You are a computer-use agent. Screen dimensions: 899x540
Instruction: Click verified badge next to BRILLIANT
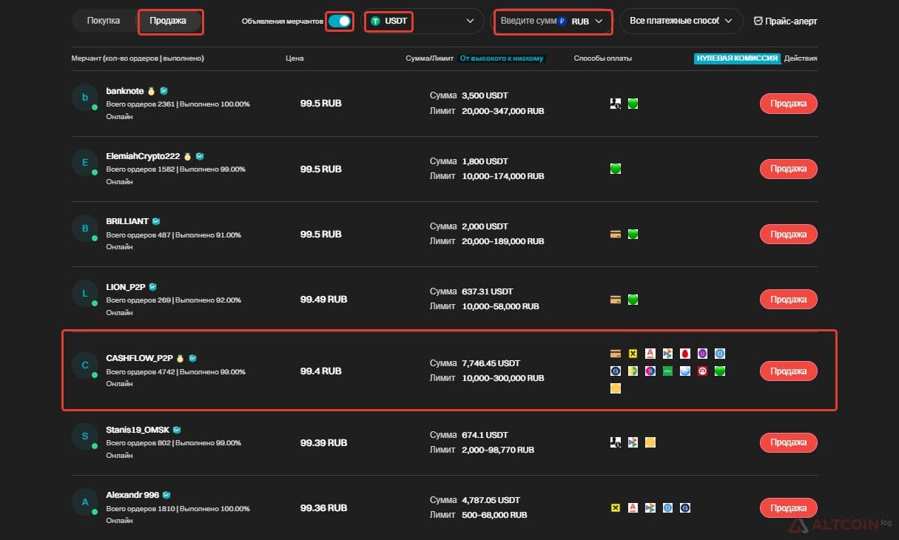tap(156, 221)
